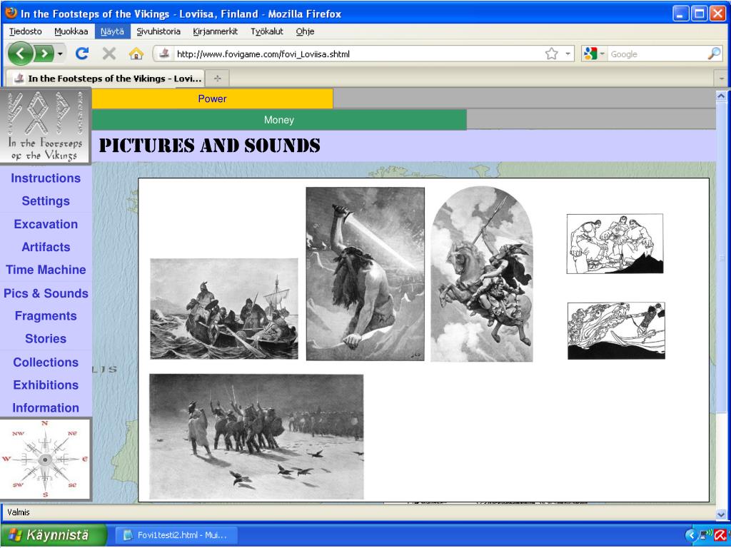Click the green Money progress bar
The height and width of the screenshot is (548, 731).
[x=279, y=120]
